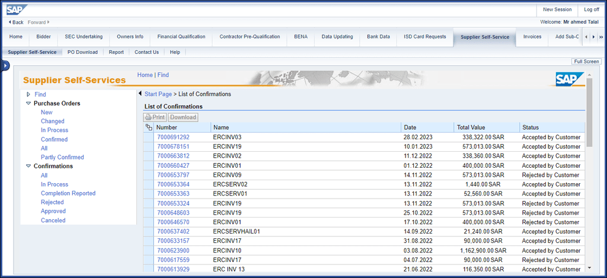Click the scrollbar up arrow
The image size is (607, 278).
(x=589, y=75)
